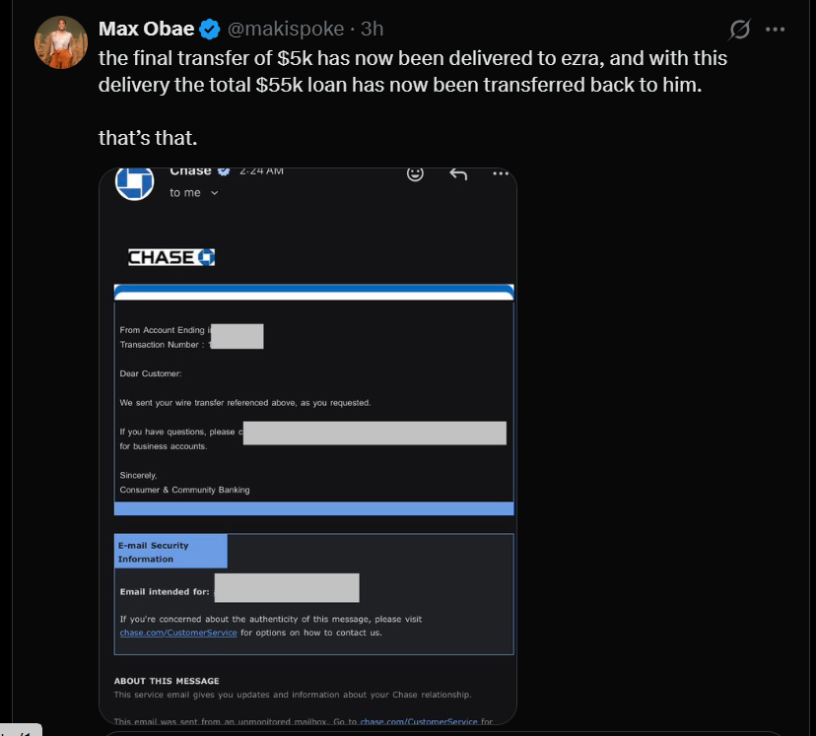The width and height of the screenshot is (816, 736).
Task: Click the Chase square logo beside the sender name
Action: [134, 181]
